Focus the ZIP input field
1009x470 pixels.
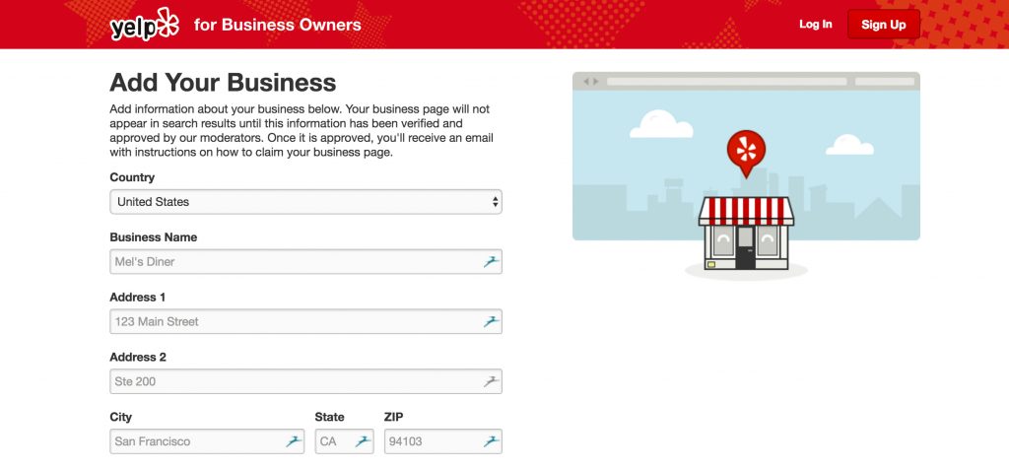(443, 441)
